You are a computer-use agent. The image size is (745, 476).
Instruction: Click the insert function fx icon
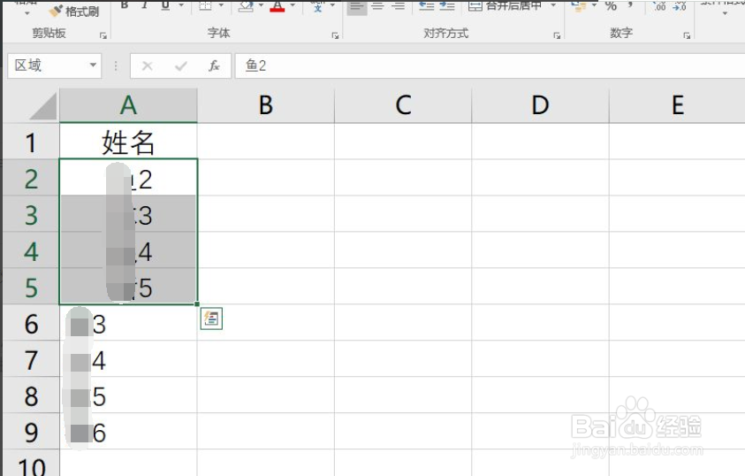click(x=214, y=65)
